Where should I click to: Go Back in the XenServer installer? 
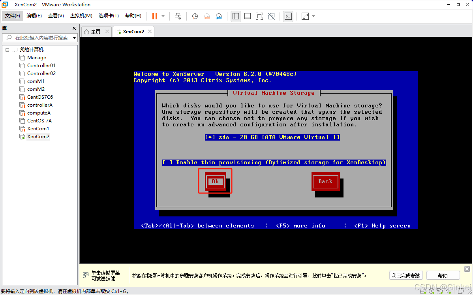click(x=325, y=181)
